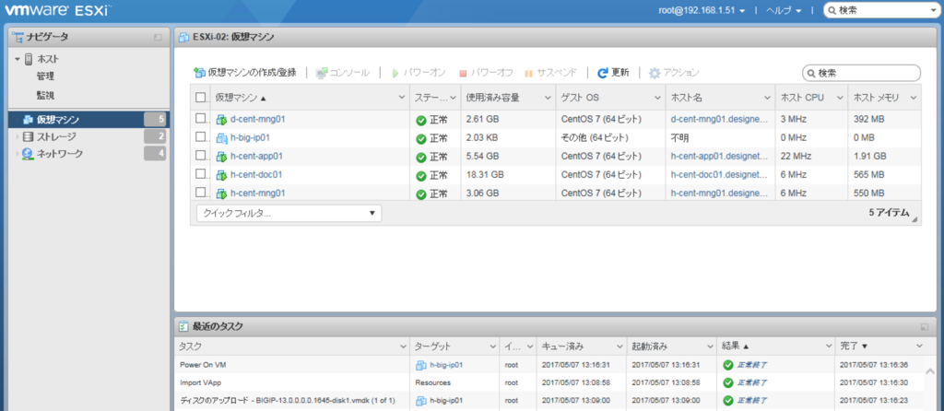Click the Console toolbar icon

click(322, 73)
